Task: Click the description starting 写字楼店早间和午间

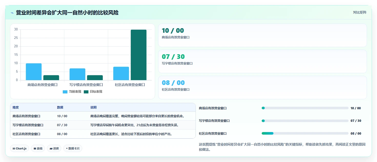Action: pos(134,125)
